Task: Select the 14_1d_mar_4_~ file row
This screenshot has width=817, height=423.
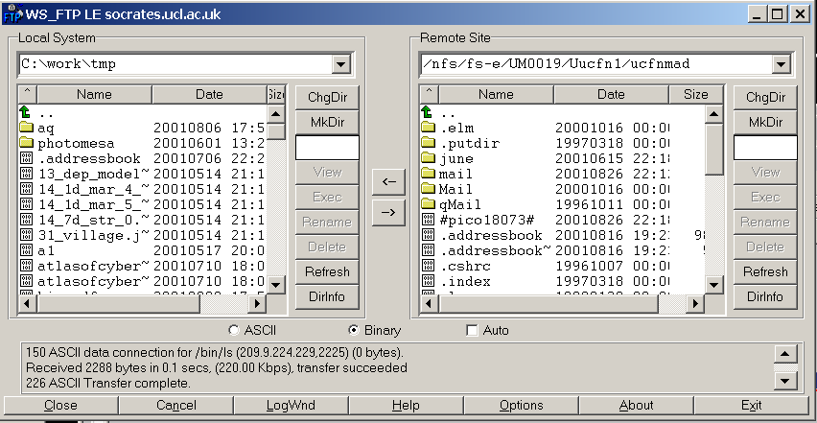Action: pos(143,189)
